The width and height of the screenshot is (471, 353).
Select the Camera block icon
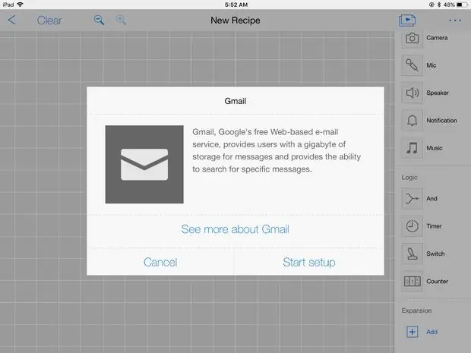(x=412, y=38)
